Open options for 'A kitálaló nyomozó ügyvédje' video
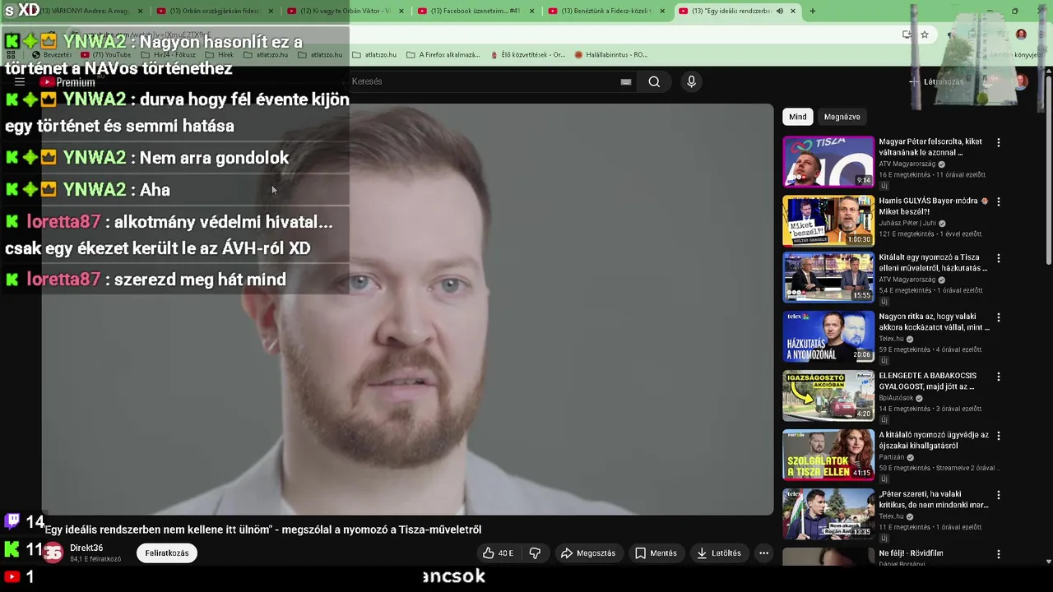The height and width of the screenshot is (592, 1053). (x=999, y=436)
